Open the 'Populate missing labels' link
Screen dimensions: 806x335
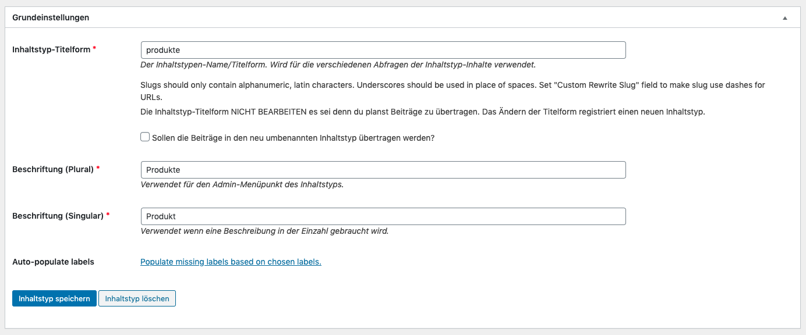tap(231, 262)
